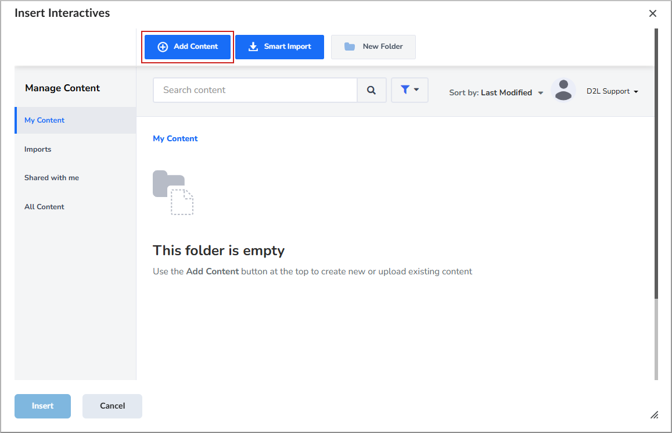Click the magnifying glass search icon
Image resolution: width=672 pixels, height=433 pixels.
[x=372, y=90]
